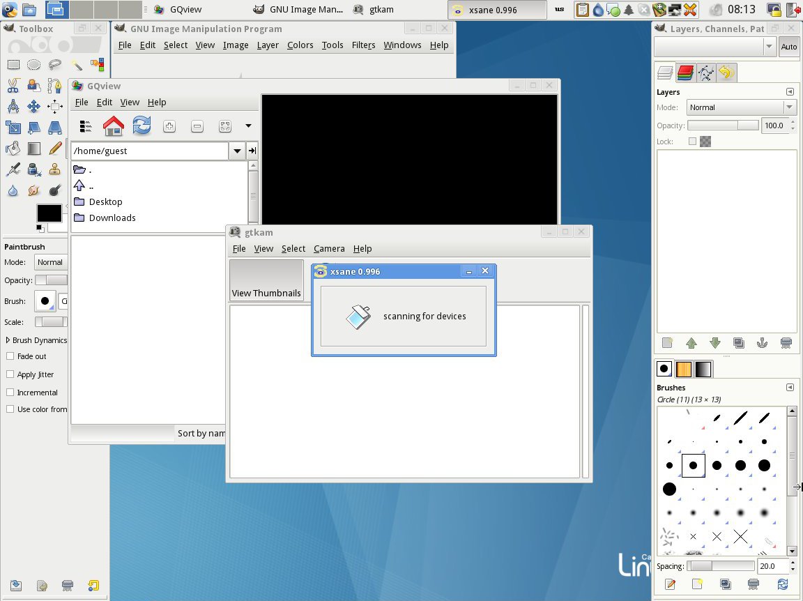Pick the Fuzzy Select magic wand tool
The width and height of the screenshot is (803, 601).
[x=77, y=65]
